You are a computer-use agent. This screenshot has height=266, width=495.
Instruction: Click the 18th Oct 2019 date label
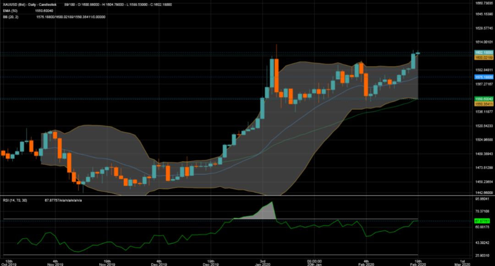coord(9,263)
